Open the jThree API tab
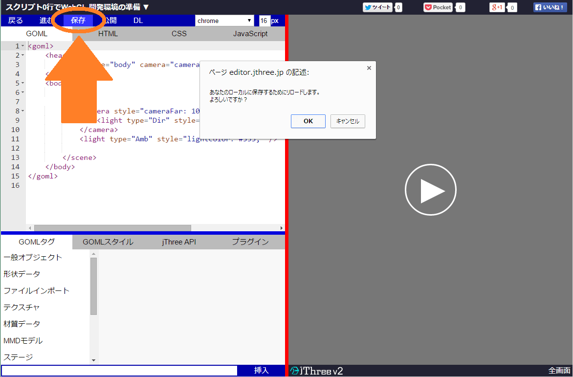 coord(179,241)
